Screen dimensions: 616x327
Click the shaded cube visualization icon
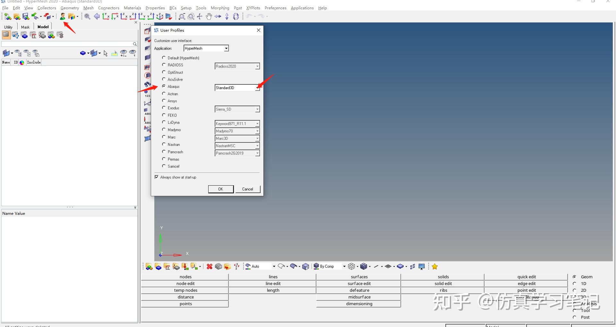tap(306, 266)
